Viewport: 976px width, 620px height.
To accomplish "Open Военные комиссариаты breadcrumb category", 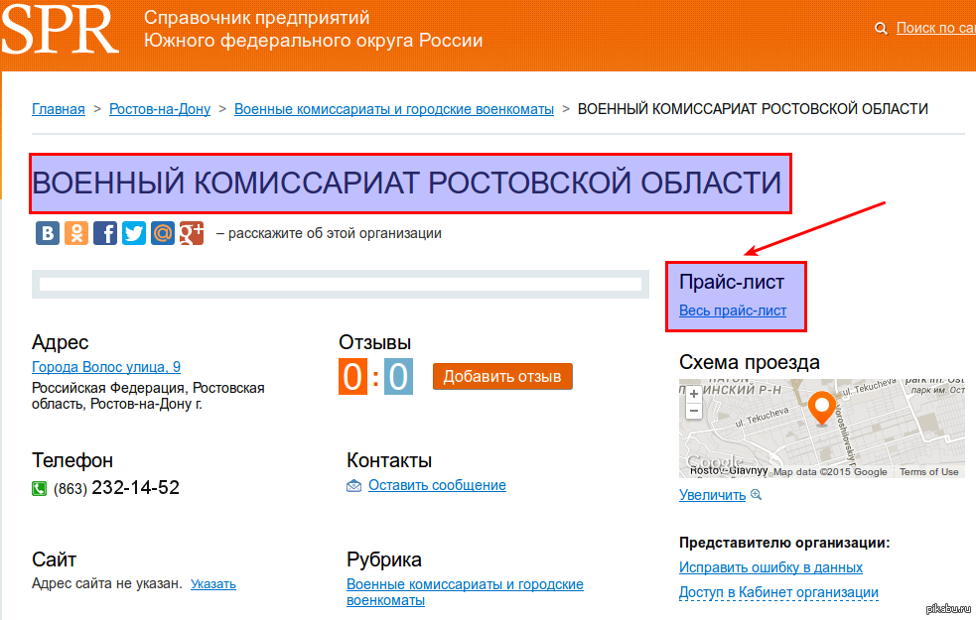I will pos(393,109).
